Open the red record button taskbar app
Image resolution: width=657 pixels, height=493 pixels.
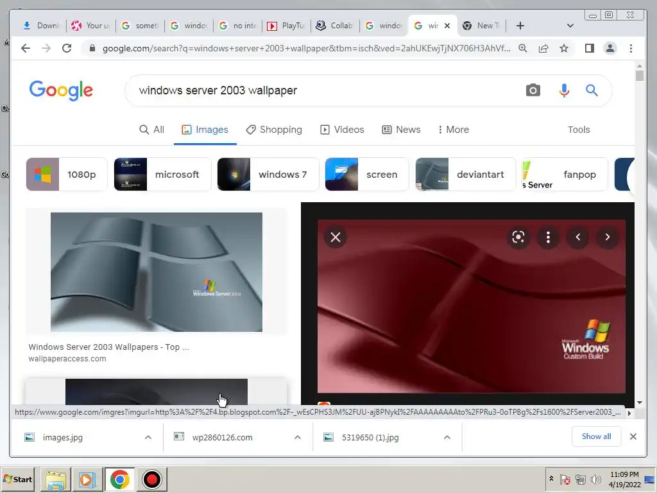coord(151,479)
